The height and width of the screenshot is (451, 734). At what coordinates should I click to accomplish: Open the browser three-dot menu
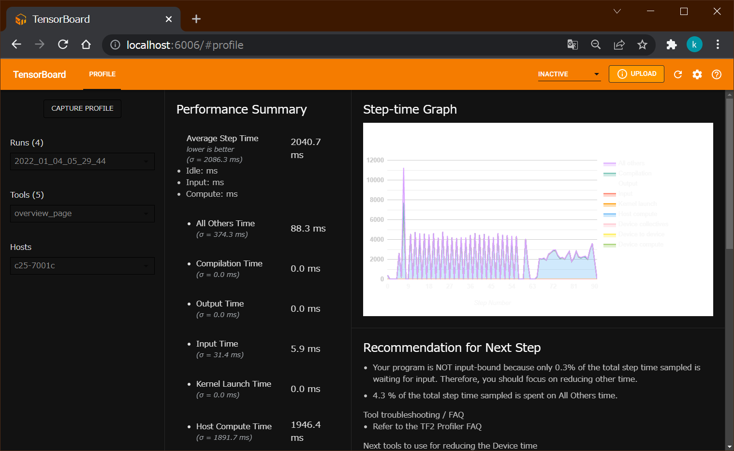coord(718,44)
